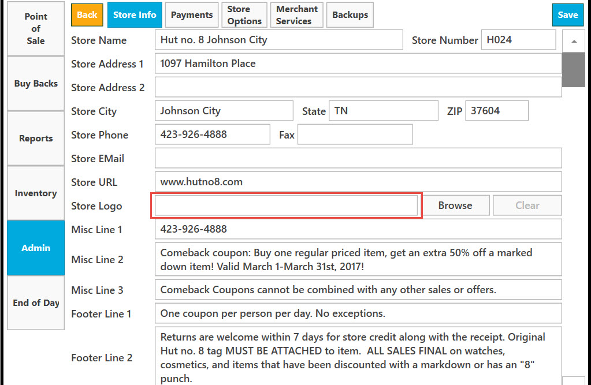Viewport: 591px width, 385px height.
Task: Click the empty Store EMail field
Action: (x=358, y=158)
